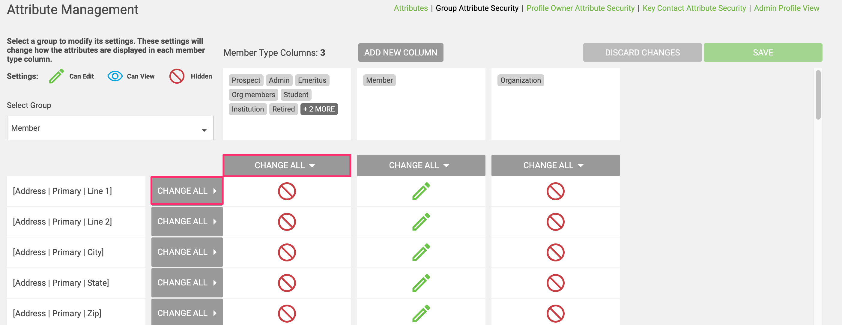Open CHANGE ALL dropdown above Organization column

point(555,165)
